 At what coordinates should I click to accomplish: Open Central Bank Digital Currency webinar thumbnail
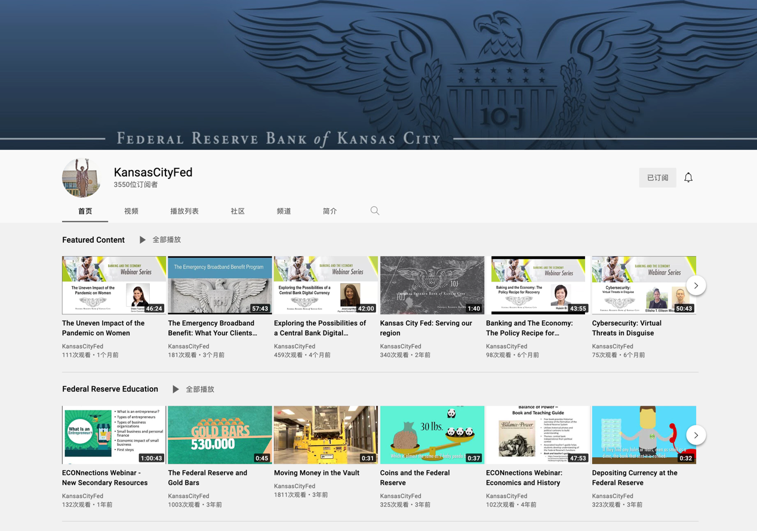pos(326,285)
